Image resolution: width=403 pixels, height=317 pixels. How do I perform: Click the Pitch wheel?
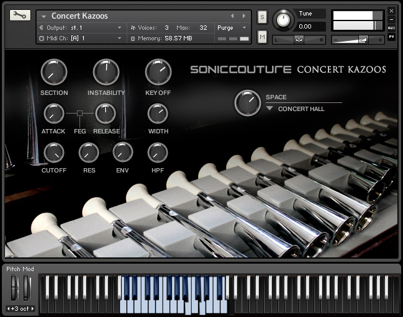14,288
